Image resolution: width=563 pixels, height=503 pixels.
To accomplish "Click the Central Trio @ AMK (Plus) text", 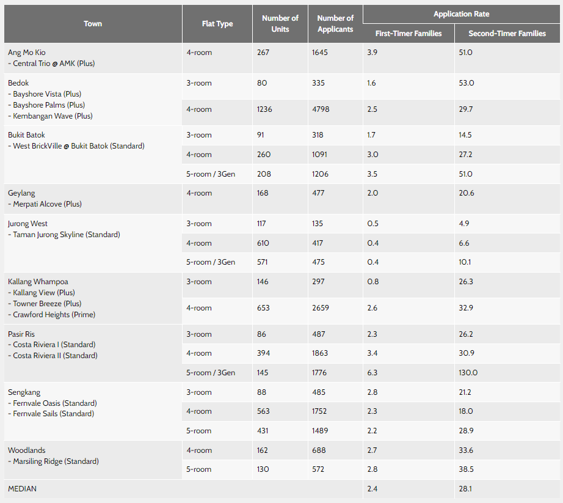I will click(54, 64).
